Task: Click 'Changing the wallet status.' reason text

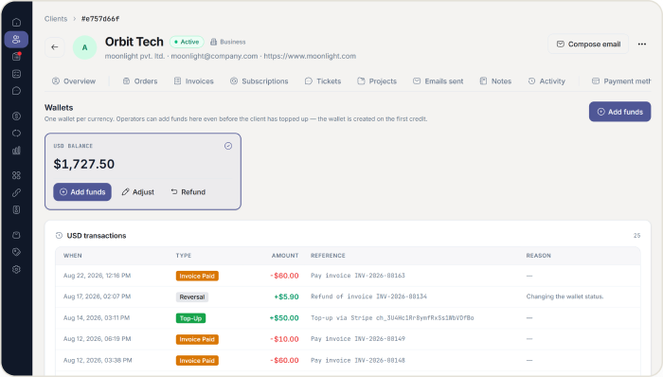Action: pyautogui.click(x=564, y=296)
